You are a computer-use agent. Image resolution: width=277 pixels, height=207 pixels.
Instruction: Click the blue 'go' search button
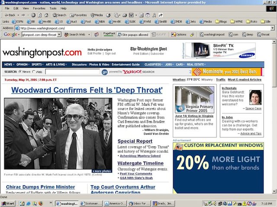[105, 72]
